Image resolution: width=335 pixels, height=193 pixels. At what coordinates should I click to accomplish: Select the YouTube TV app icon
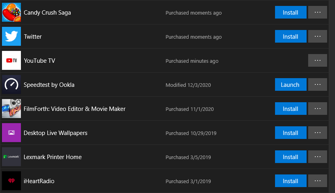point(11,60)
